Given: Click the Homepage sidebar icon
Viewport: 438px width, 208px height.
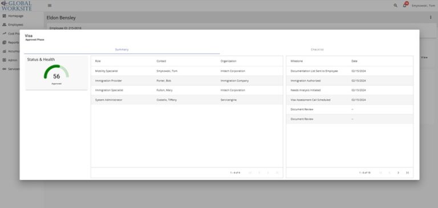Looking at the screenshot, I should [x=4, y=16].
